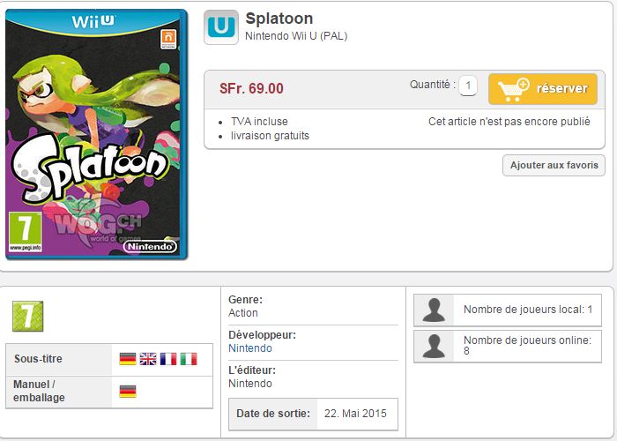This screenshot has width=617, height=441.
Task: Click the Italian flag subtitle icon
Action: click(x=189, y=359)
